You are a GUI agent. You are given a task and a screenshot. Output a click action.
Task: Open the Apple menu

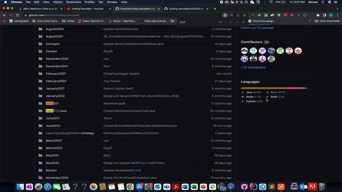tap(5, 2)
